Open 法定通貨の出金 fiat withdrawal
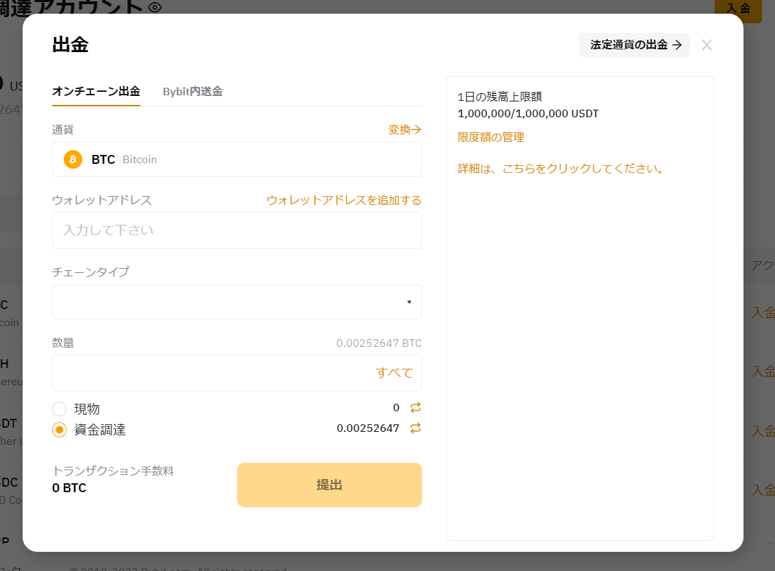 tap(635, 45)
